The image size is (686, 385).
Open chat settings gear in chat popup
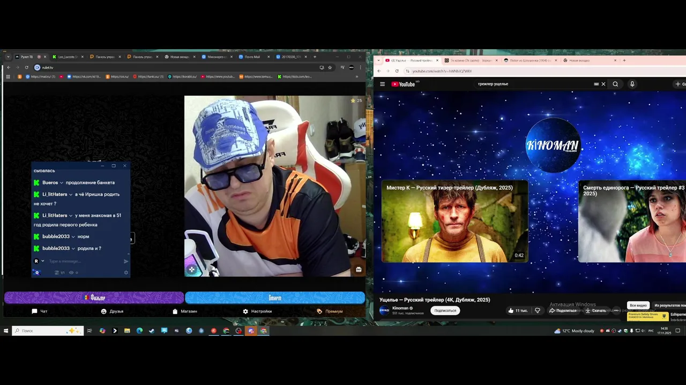[x=126, y=273]
